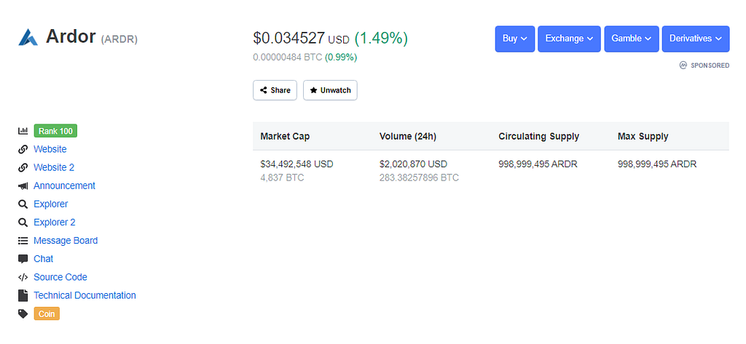
Task: Click the green Rank 100 badge
Action: [x=55, y=131]
